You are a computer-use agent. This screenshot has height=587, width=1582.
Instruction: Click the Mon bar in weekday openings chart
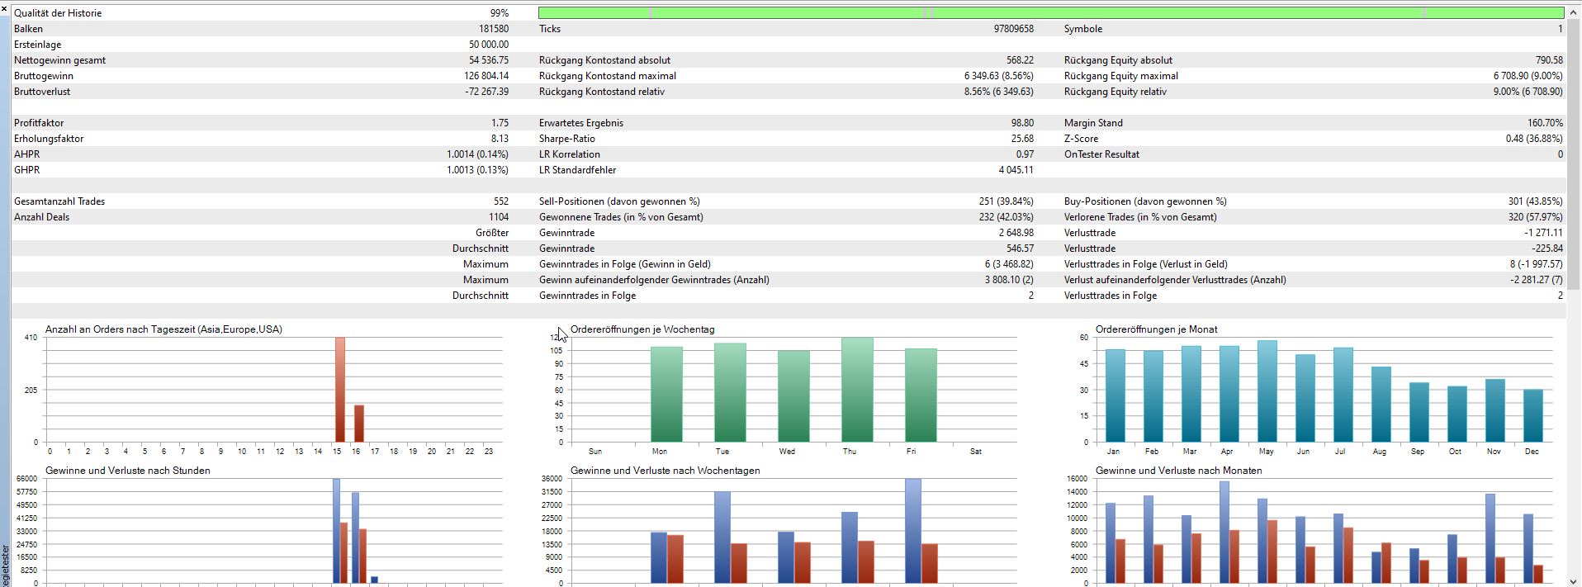tap(666, 394)
